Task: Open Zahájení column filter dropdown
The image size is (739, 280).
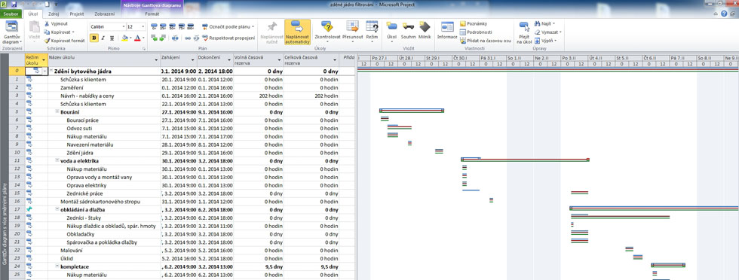Action: (x=193, y=59)
